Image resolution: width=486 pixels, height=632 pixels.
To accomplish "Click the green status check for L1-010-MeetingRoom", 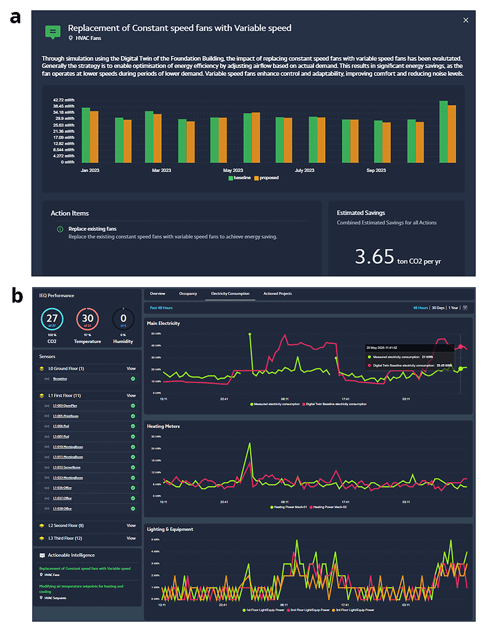I will (x=133, y=447).
